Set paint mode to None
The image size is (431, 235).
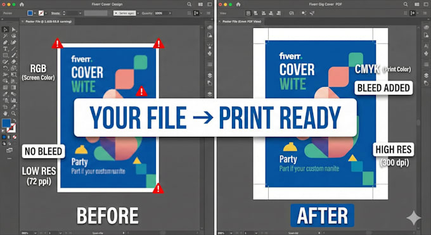point(15,137)
